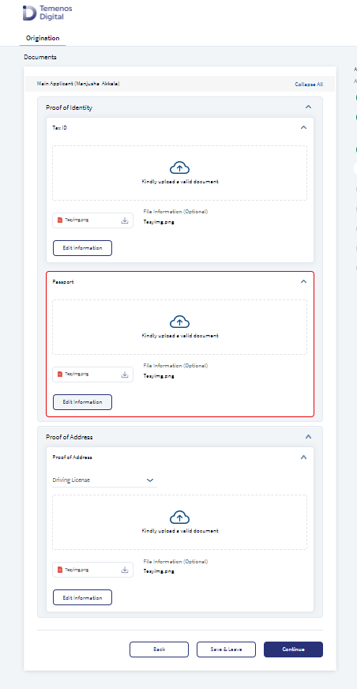This screenshot has width=357, height=689.
Task: Click the Collapse All link
Action: click(x=309, y=84)
